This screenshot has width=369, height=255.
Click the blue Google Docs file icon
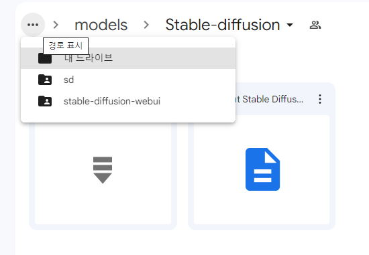[x=262, y=169]
